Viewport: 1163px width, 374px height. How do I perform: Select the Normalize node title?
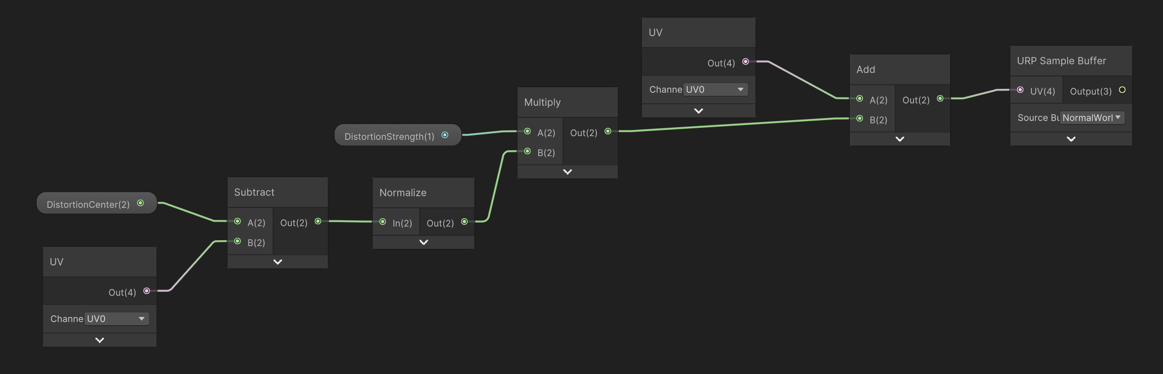click(x=403, y=193)
